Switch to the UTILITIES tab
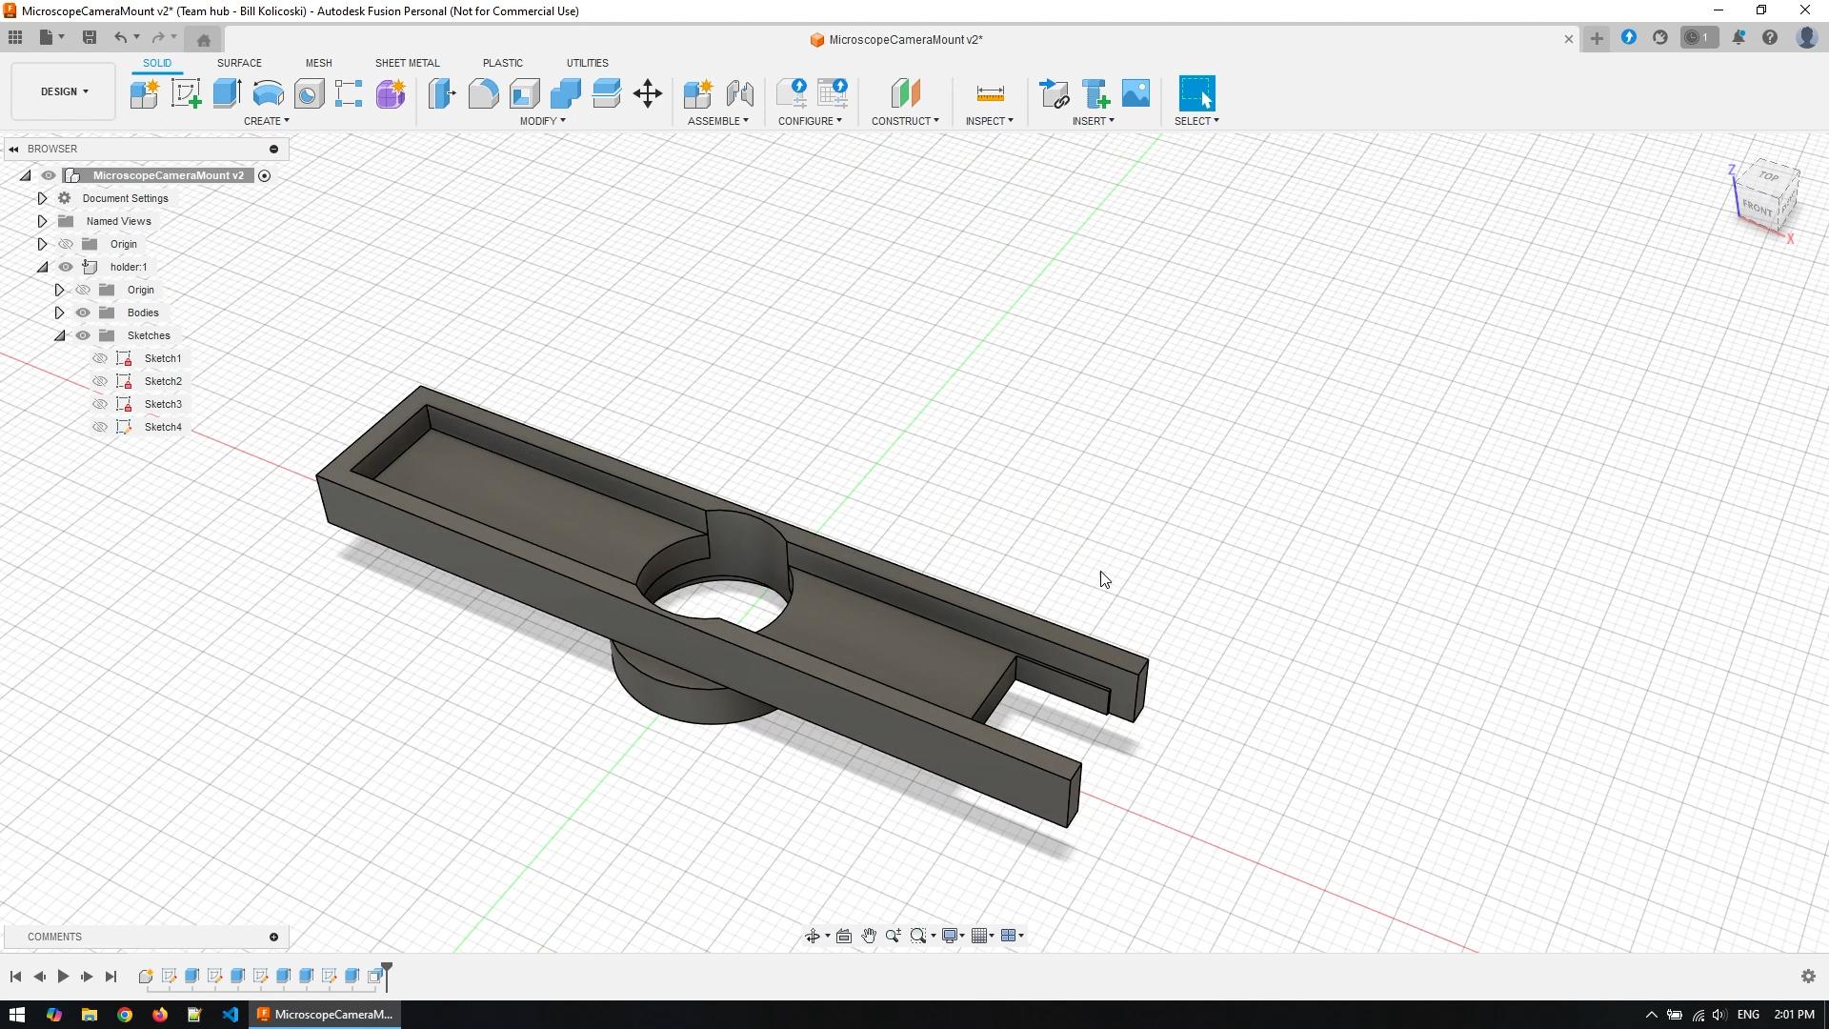 coord(587,63)
